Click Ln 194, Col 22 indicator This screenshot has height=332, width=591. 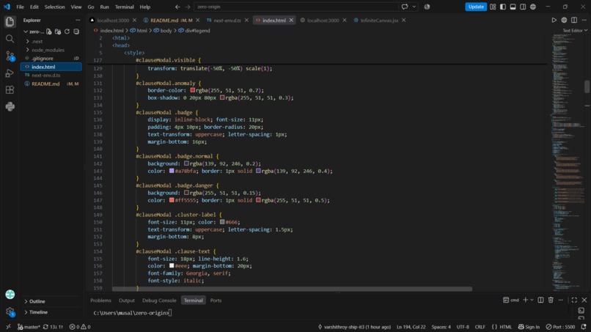click(411, 327)
